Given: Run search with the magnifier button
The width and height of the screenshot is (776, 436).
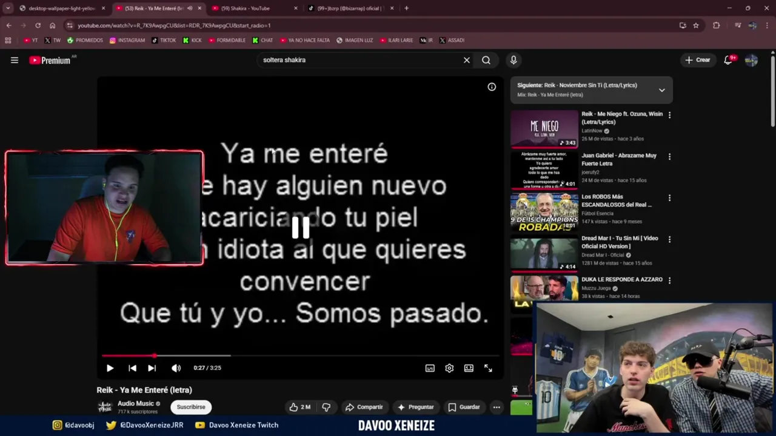Looking at the screenshot, I should pos(486,60).
